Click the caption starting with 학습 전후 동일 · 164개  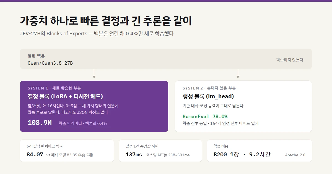click(221, 123)
